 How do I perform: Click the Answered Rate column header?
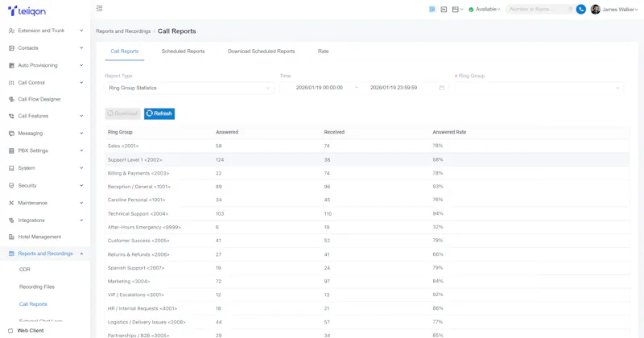(449, 132)
